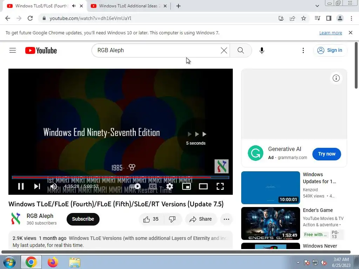Subscribe to RGB Aleph channel
Image resolution: width=359 pixels, height=269 pixels.
(83, 219)
